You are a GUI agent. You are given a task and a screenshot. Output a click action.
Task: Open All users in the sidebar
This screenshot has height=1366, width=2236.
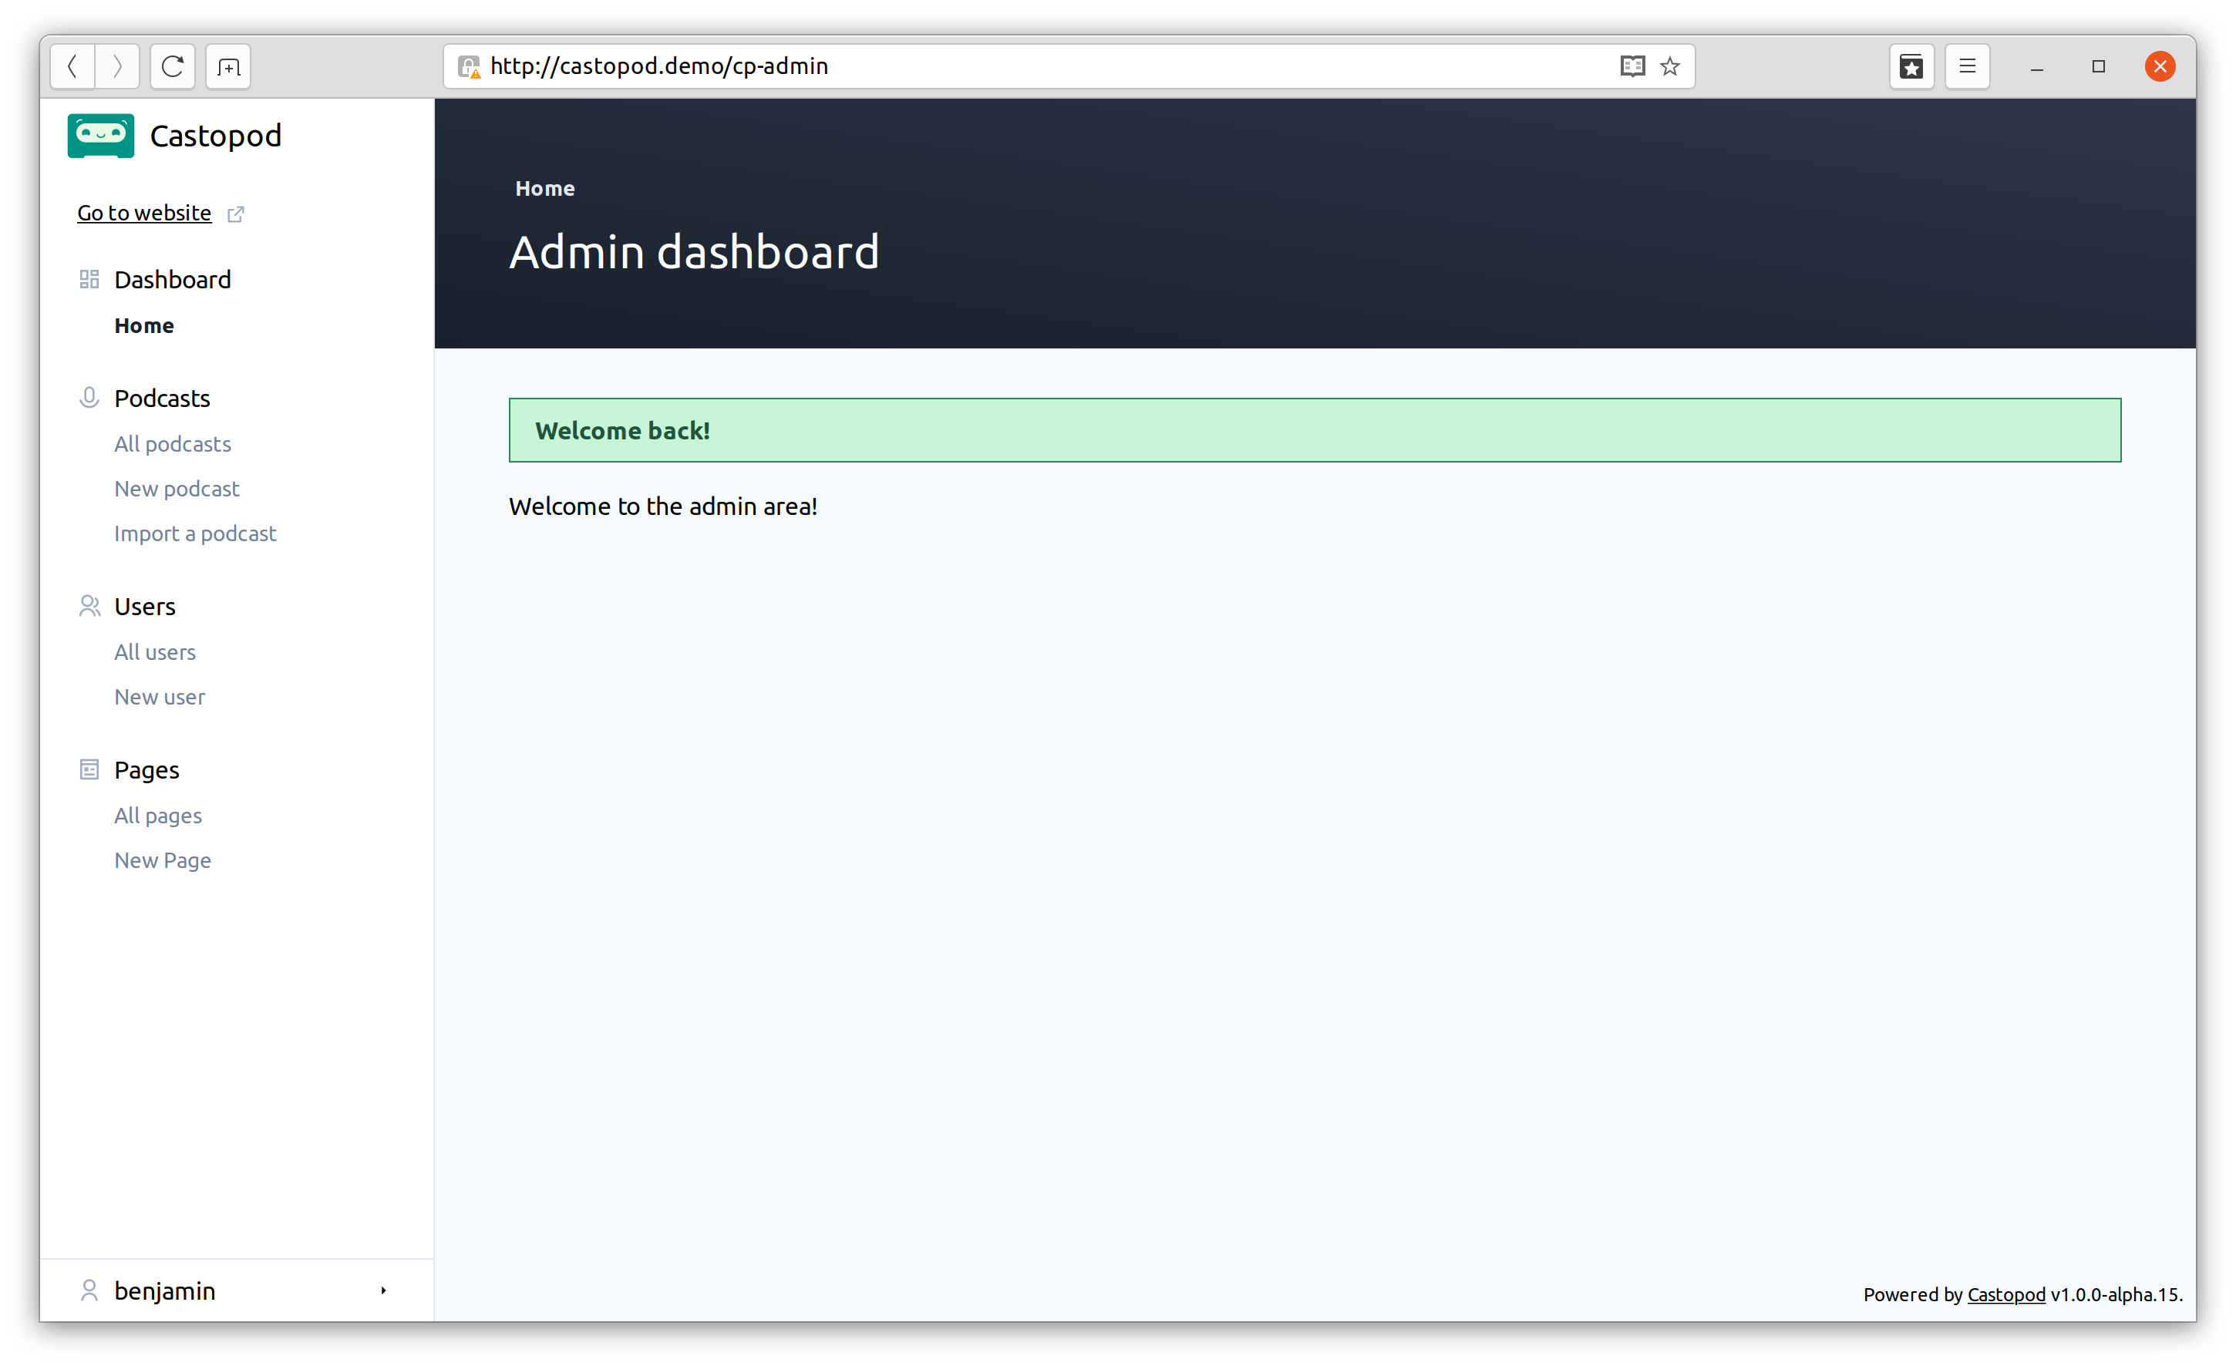point(155,652)
